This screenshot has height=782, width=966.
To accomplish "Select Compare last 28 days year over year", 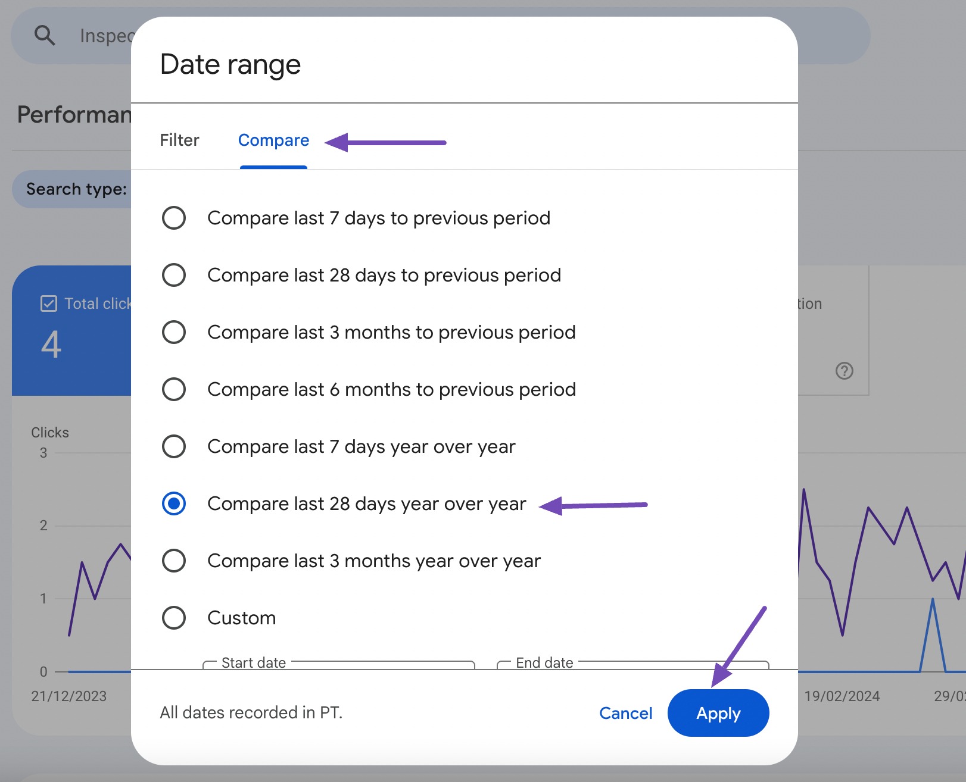I will [173, 503].
